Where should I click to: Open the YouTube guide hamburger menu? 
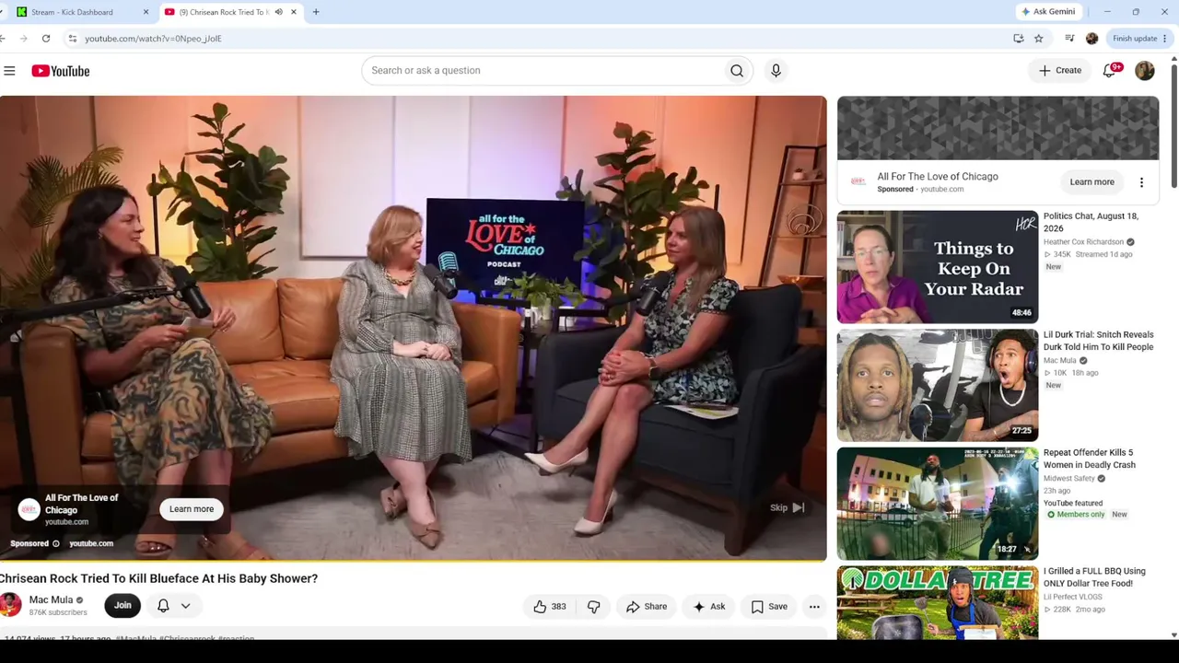pos(9,71)
